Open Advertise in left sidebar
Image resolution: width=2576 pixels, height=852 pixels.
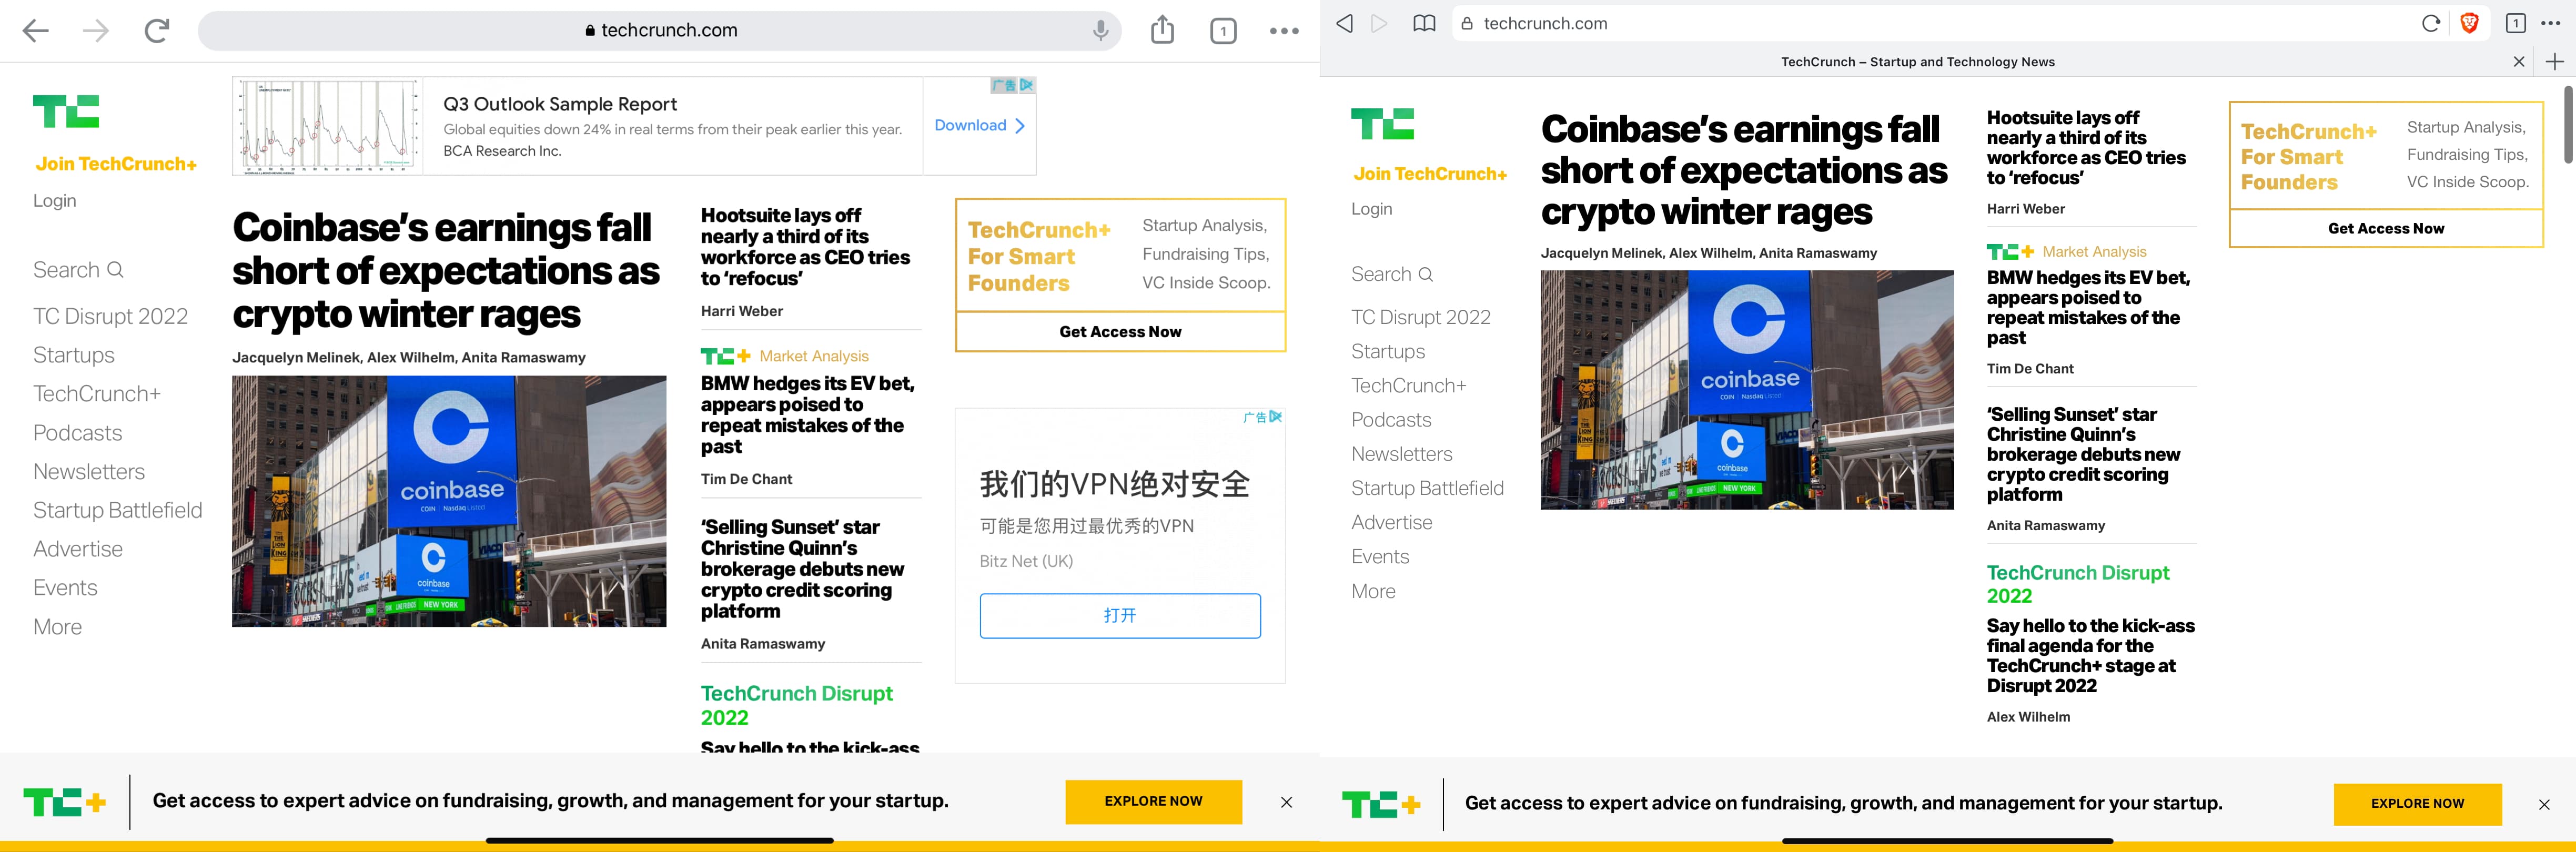pos(77,549)
